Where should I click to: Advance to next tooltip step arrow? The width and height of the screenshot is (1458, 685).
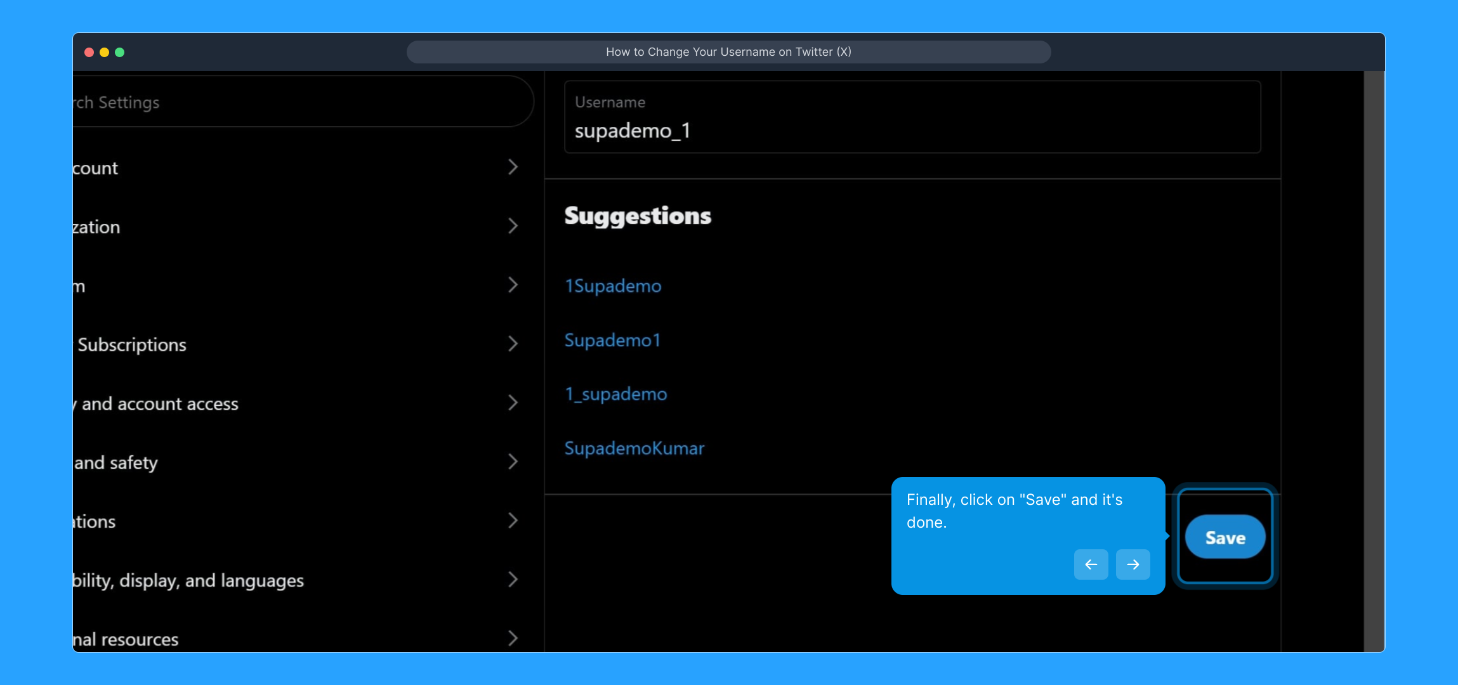pos(1133,564)
